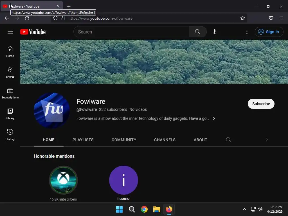Open the iluomo channel name link
Image resolution: width=288 pixels, height=216 pixels.
click(x=123, y=199)
